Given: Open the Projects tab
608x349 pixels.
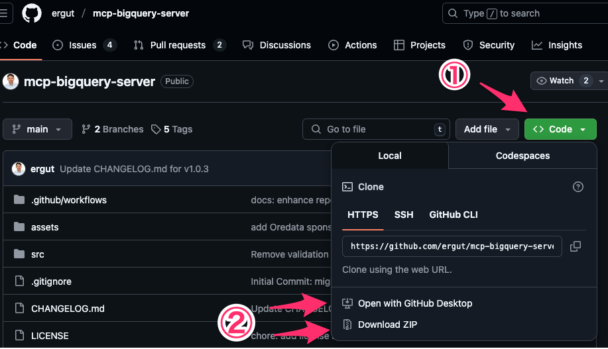Looking at the screenshot, I should [x=419, y=45].
